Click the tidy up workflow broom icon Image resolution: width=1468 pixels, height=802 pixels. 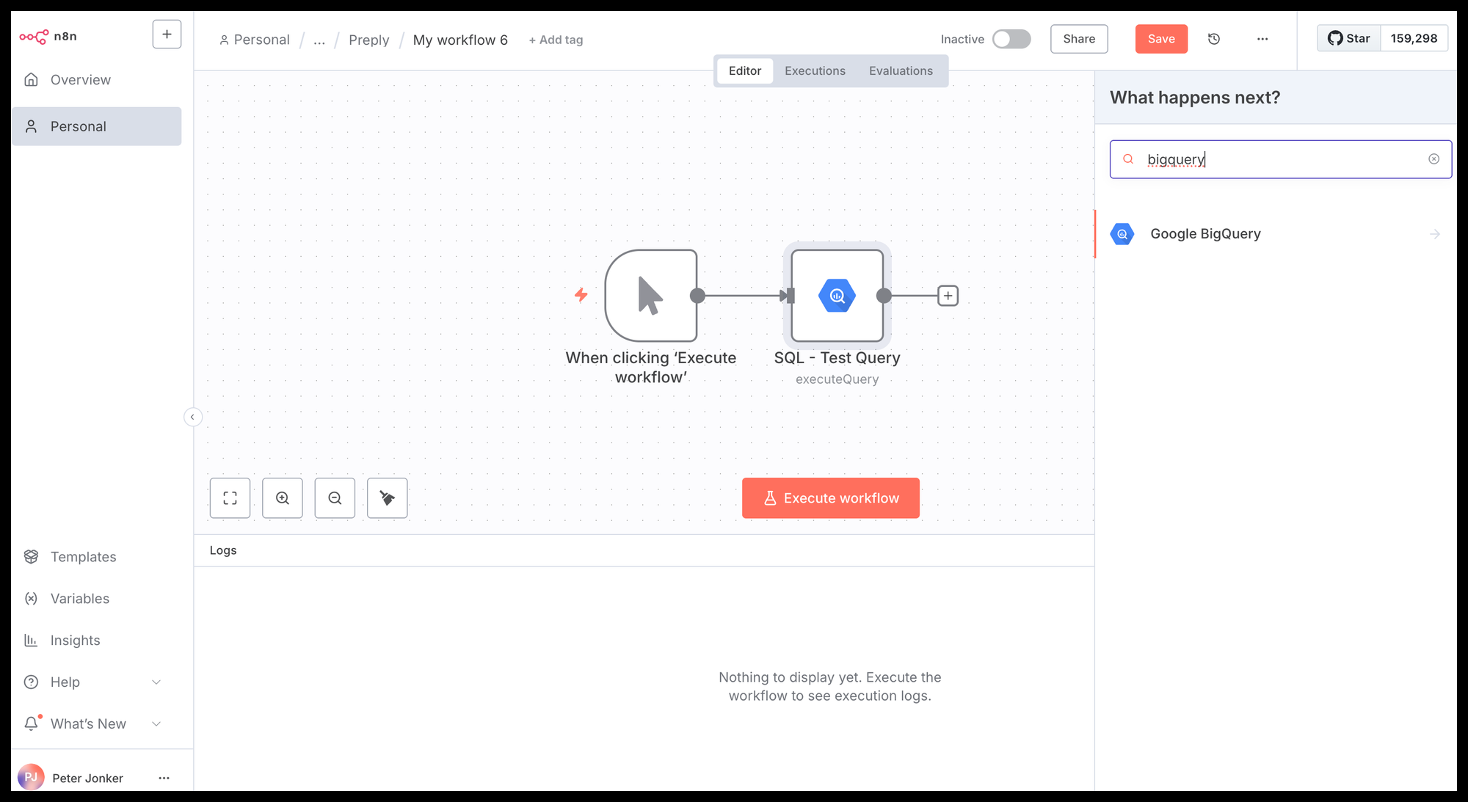click(x=387, y=498)
